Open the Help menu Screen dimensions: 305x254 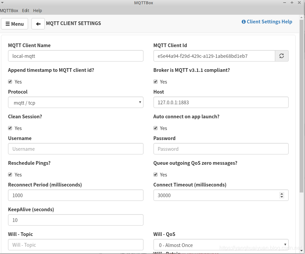coord(37,10)
